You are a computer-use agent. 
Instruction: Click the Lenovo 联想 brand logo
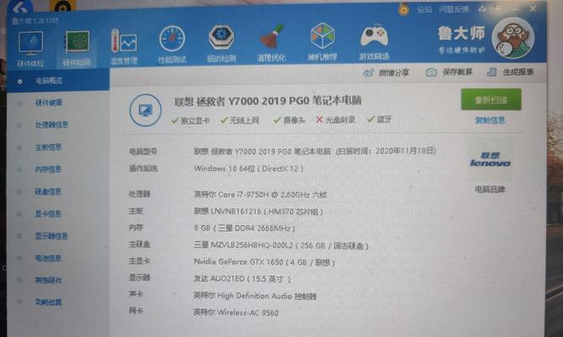click(490, 159)
